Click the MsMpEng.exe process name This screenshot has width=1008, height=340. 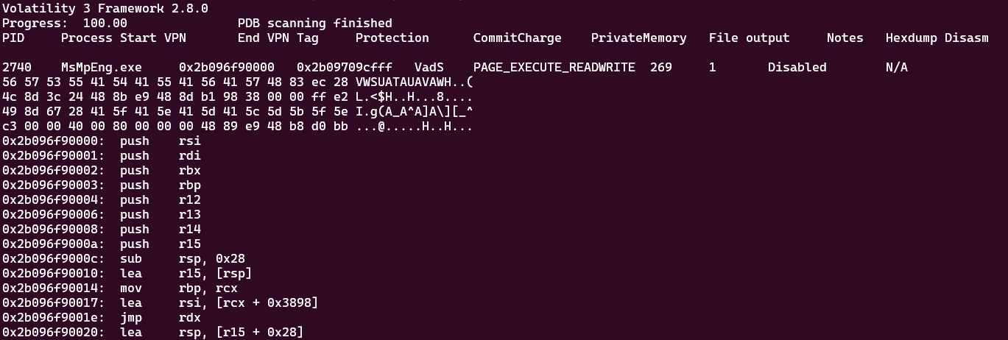(94, 67)
